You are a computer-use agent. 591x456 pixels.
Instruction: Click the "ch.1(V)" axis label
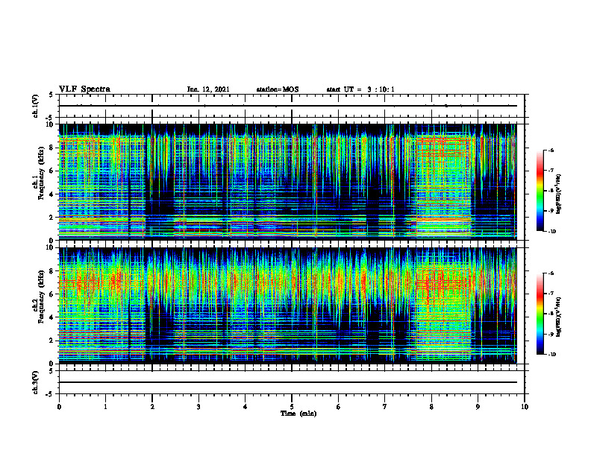(36, 106)
